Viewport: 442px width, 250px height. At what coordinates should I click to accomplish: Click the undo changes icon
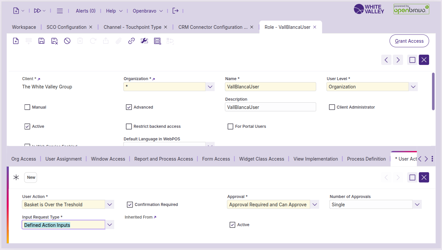(x=67, y=41)
